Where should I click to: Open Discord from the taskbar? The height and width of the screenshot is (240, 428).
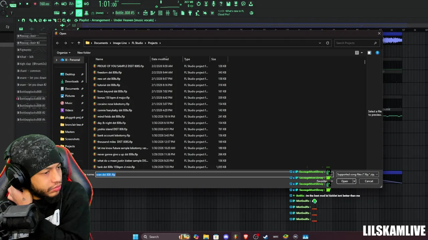226,237
